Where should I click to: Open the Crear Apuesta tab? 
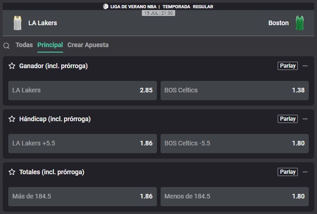coord(88,45)
